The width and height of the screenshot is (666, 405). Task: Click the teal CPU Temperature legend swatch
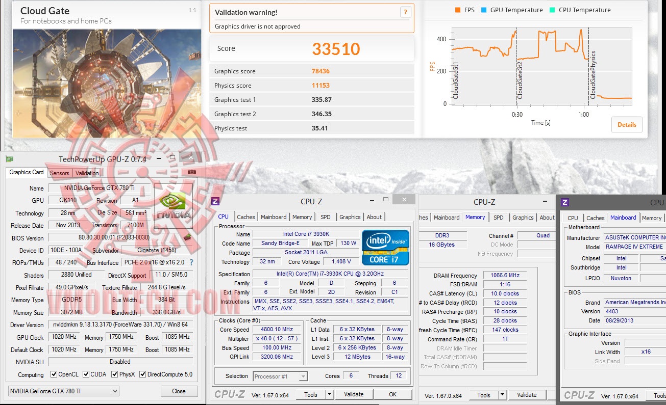click(x=552, y=10)
